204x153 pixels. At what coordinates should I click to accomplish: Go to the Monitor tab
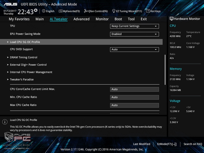(102, 19)
